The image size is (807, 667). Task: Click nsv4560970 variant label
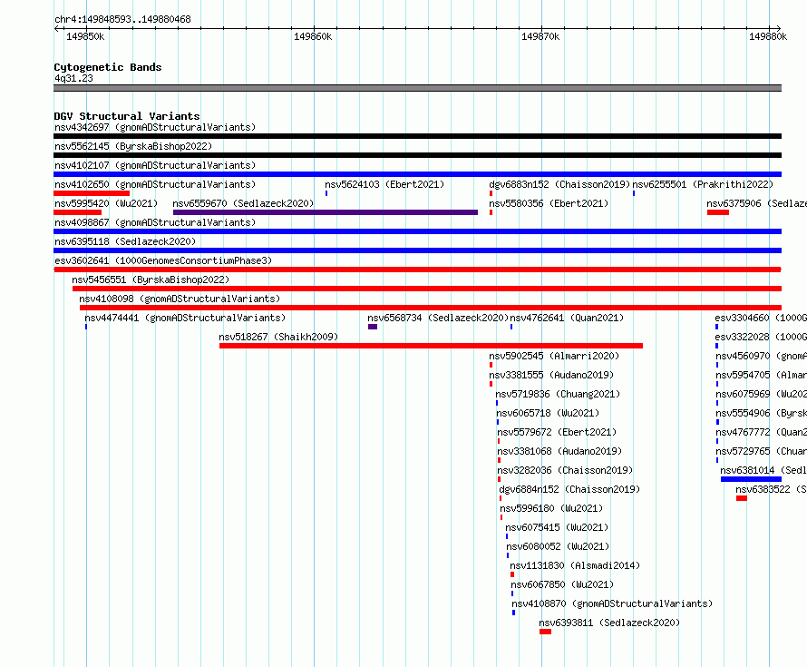point(761,356)
